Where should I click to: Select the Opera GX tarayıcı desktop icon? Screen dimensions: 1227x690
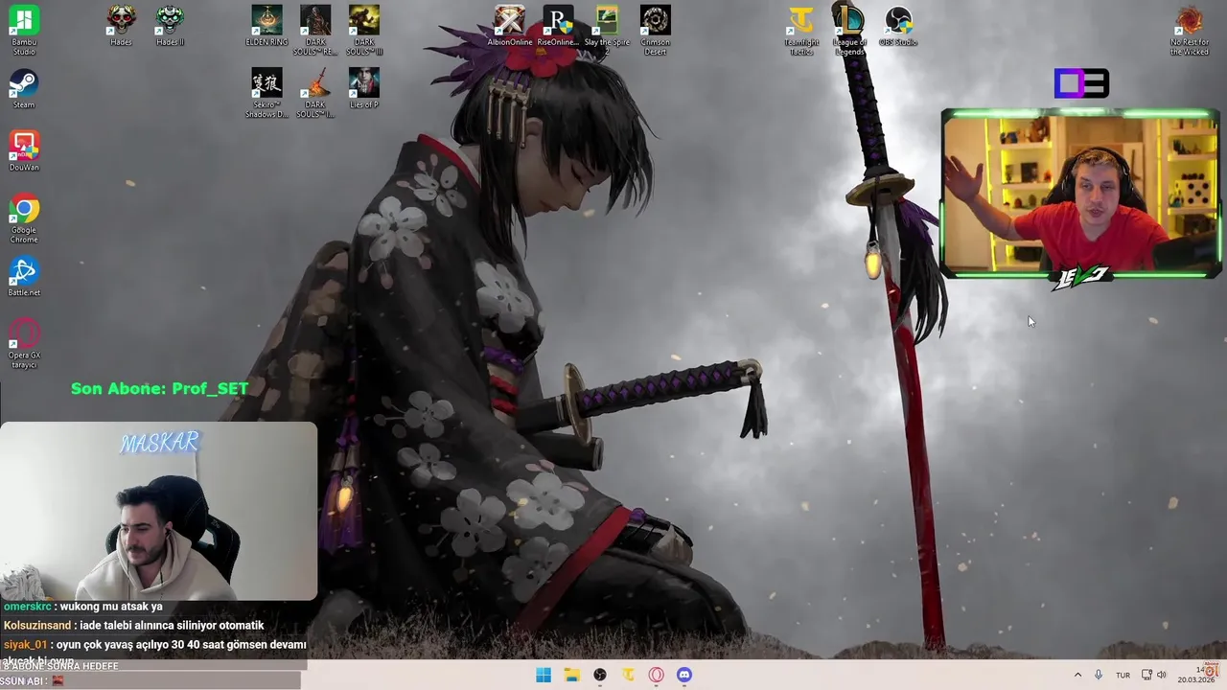[24, 343]
